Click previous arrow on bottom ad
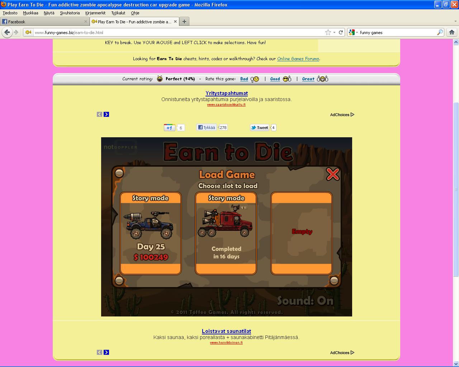Image resolution: width=459 pixels, height=367 pixels. pos(99,352)
